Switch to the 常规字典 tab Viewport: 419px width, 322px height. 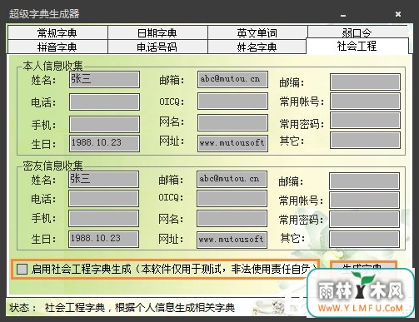[57, 32]
